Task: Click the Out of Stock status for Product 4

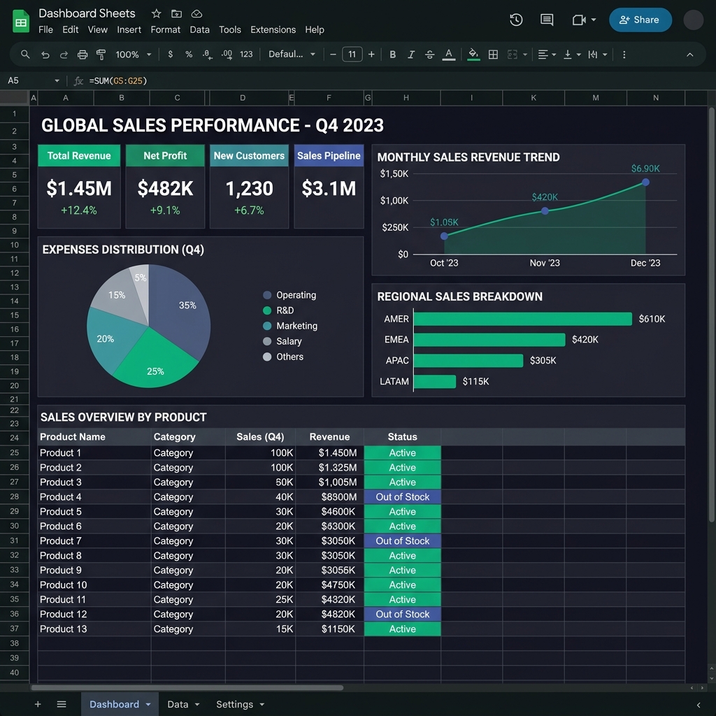Action: click(x=402, y=497)
